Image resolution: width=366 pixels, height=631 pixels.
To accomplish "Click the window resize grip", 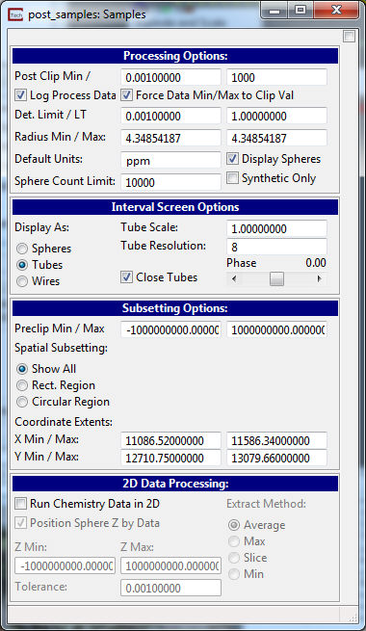I will pyautogui.click(x=353, y=618).
